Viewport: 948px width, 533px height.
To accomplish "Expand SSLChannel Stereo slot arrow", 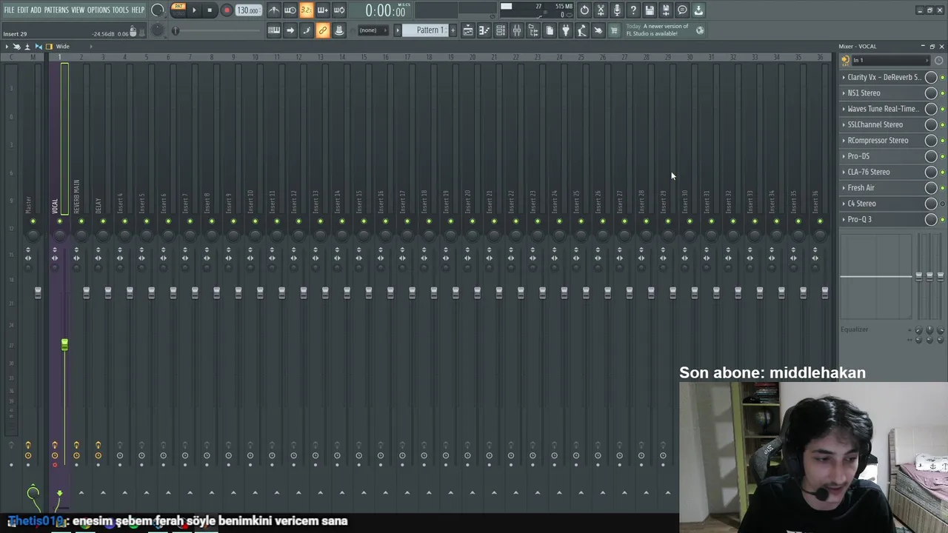I will 844,124.
